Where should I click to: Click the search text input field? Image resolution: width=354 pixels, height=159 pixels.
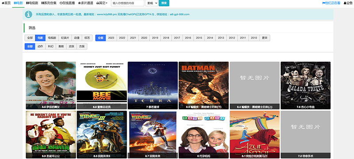pyautogui.click(x=127, y=3)
